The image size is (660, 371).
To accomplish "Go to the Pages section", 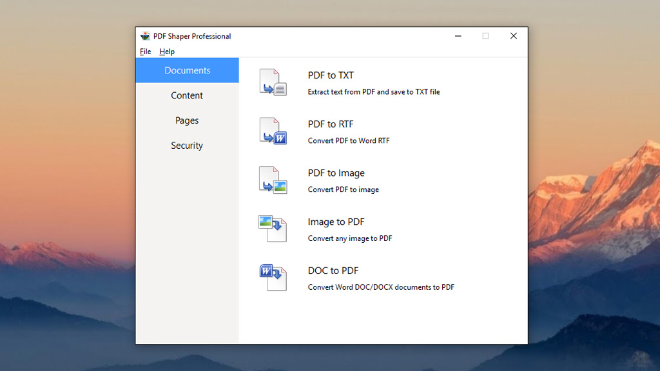I will point(187,120).
